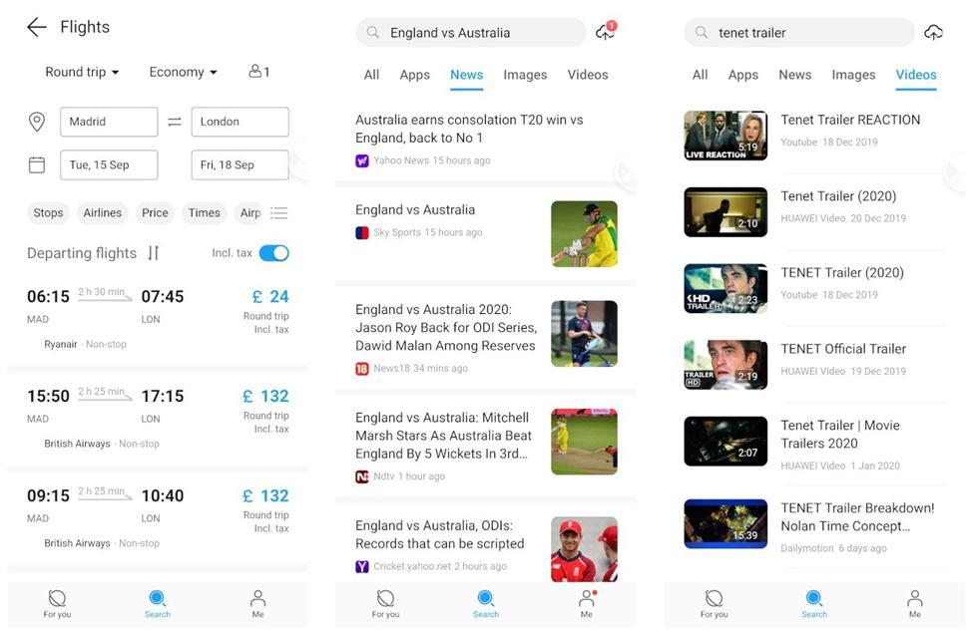Open the Me profile icon in news screen
The height and width of the screenshot is (631, 973).
pos(587,604)
